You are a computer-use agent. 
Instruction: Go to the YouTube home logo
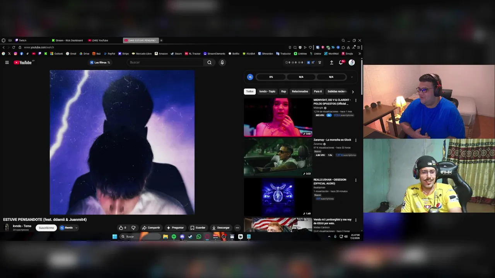point(23,63)
